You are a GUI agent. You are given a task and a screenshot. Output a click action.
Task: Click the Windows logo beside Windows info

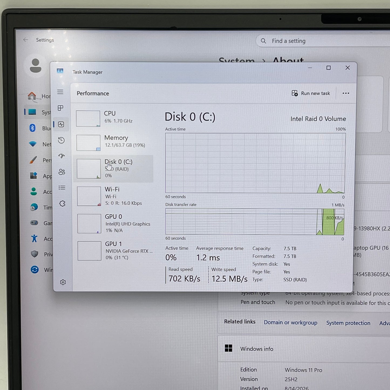pos(228,348)
